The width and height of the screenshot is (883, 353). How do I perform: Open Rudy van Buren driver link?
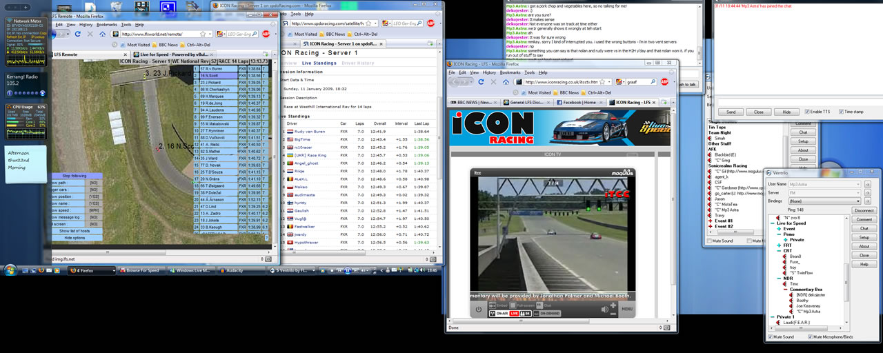pyautogui.click(x=311, y=131)
